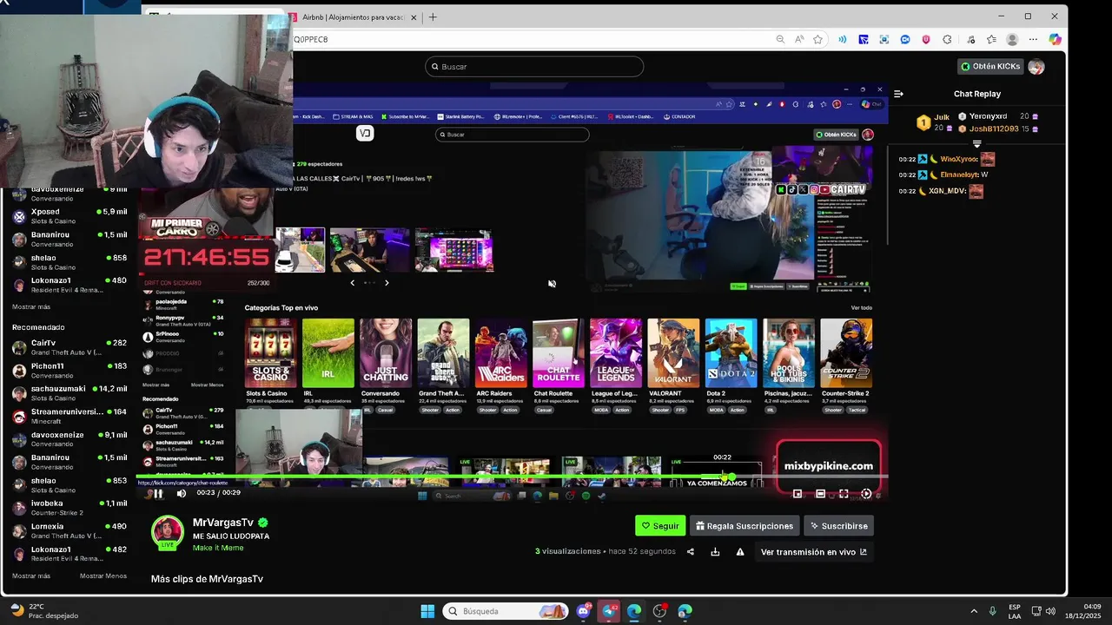The width and height of the screenshot is (1112, 625).
Task: Open the Copilot icon in browser toolbar
Action: [1056, 39]
